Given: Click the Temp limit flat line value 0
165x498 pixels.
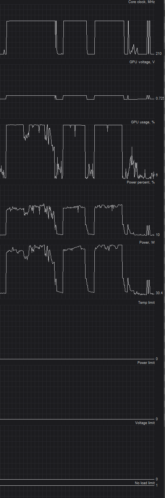Looking at the screenshot, I should tap(157, 359).
